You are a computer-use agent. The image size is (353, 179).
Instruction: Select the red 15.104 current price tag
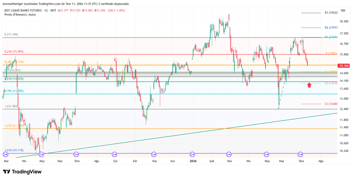coord(343,66)
